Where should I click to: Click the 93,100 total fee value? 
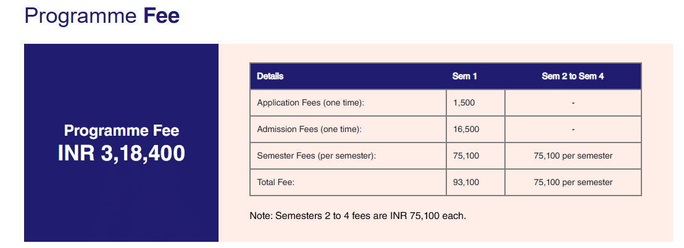click(465, 183)
